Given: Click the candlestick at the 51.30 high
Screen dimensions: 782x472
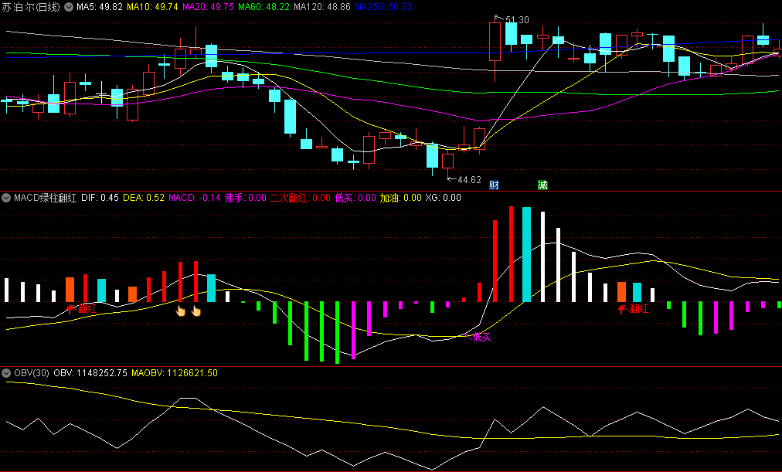Looking at the screenshot, I should (x=495, y=42).
